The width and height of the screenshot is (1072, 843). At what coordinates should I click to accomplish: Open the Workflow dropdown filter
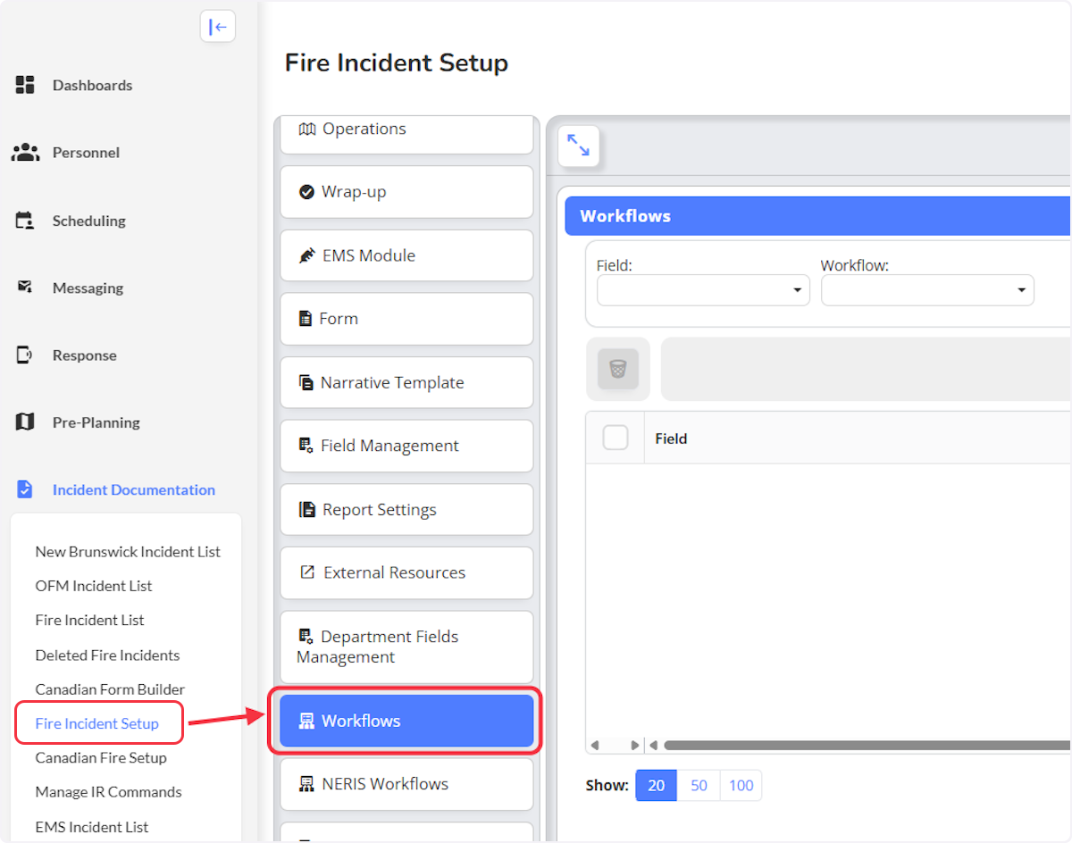pyautogui.click(x=927, y=290)
